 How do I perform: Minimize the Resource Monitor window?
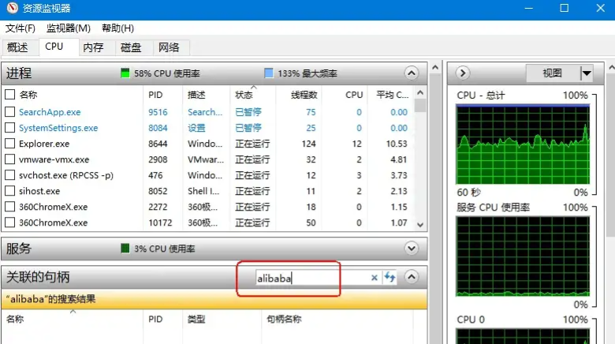coord(529,8)
